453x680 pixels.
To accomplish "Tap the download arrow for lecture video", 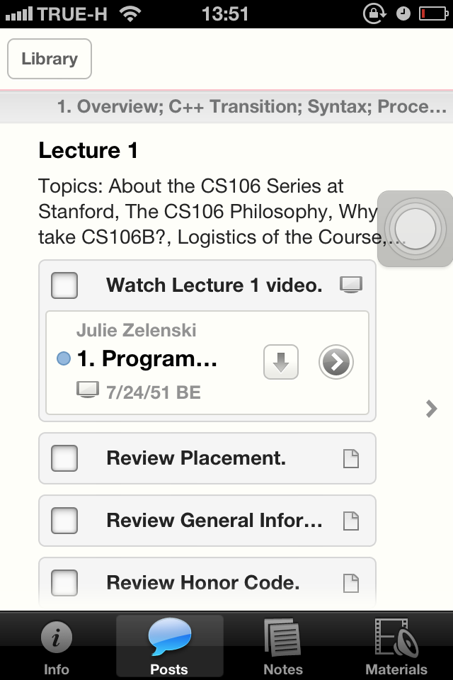I will coord(281,363).
